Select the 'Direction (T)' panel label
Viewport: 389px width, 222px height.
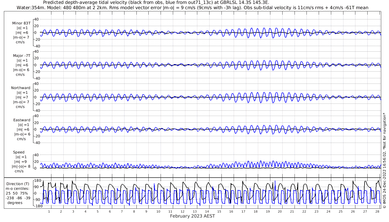click(18, 184)
